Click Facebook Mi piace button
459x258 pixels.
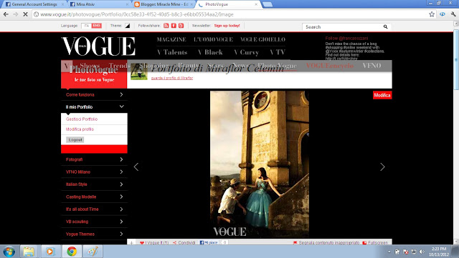(209, 242)
